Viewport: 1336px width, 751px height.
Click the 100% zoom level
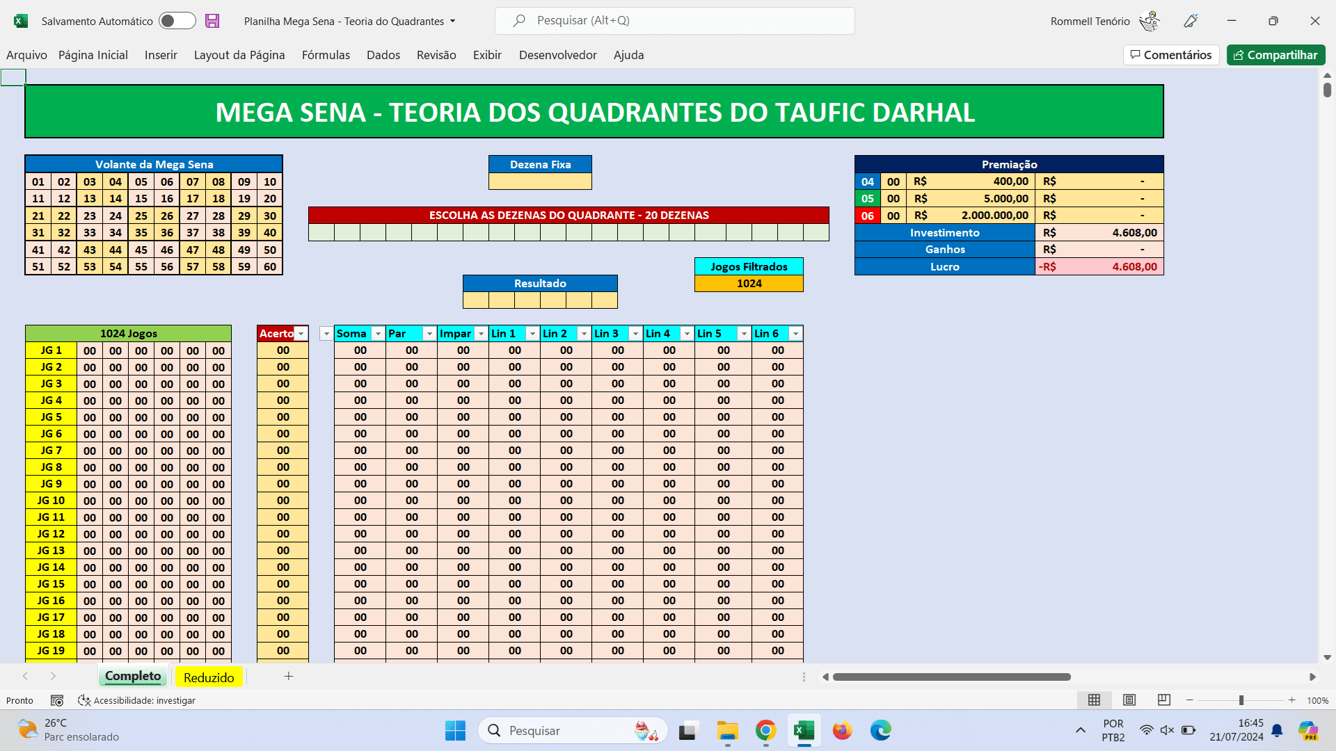1318,700
